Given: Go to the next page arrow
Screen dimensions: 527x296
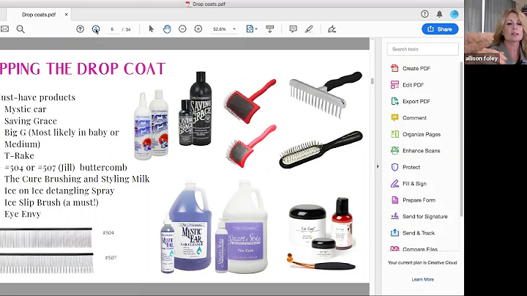Looking at the screenshot, I should 96,29.
